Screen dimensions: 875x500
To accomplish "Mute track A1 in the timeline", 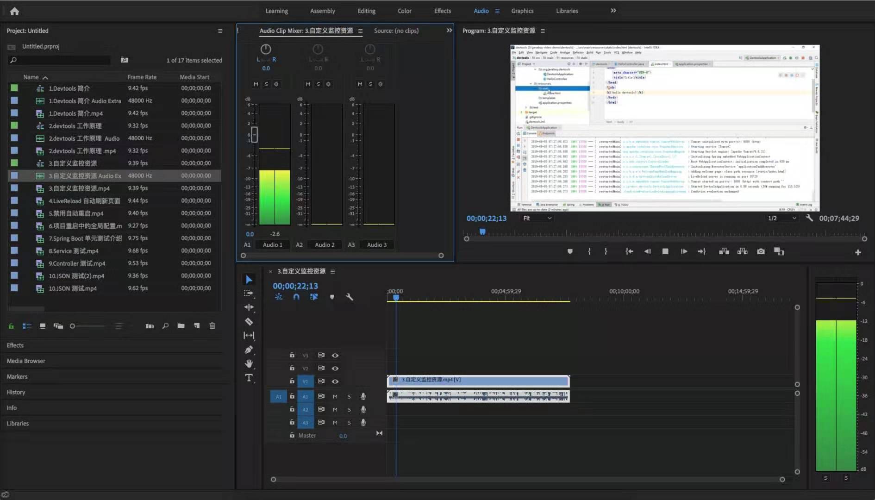I will [335, 397].
